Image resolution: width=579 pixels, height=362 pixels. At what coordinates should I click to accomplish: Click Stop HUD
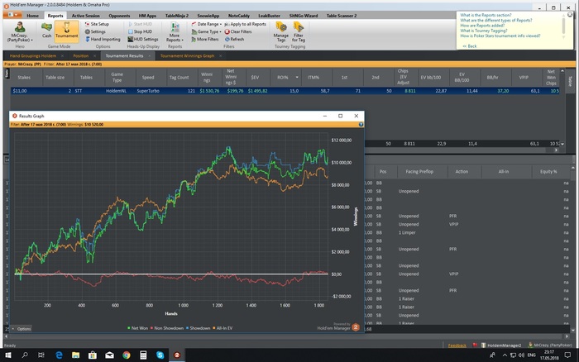point(140,31)
